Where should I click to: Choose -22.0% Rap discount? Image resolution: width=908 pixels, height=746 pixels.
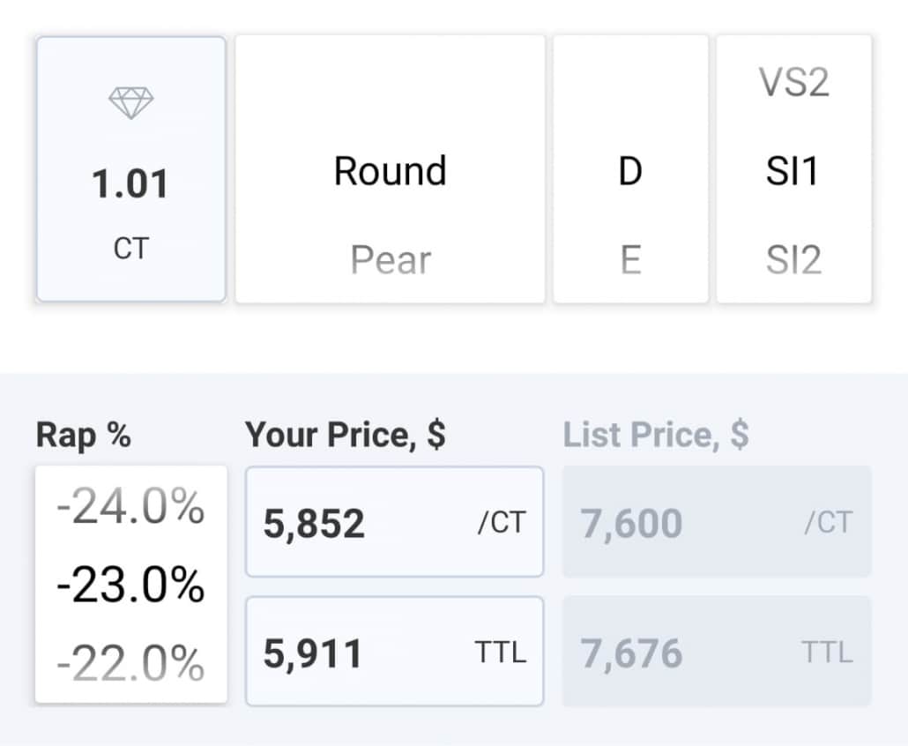pyautogui.click(x=130, y=663)
